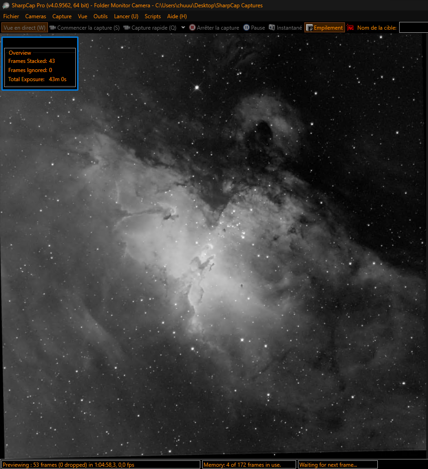Click the SharpCap app icon in title bar
This screenshot has height=469, width=428.
pos(5,5)
